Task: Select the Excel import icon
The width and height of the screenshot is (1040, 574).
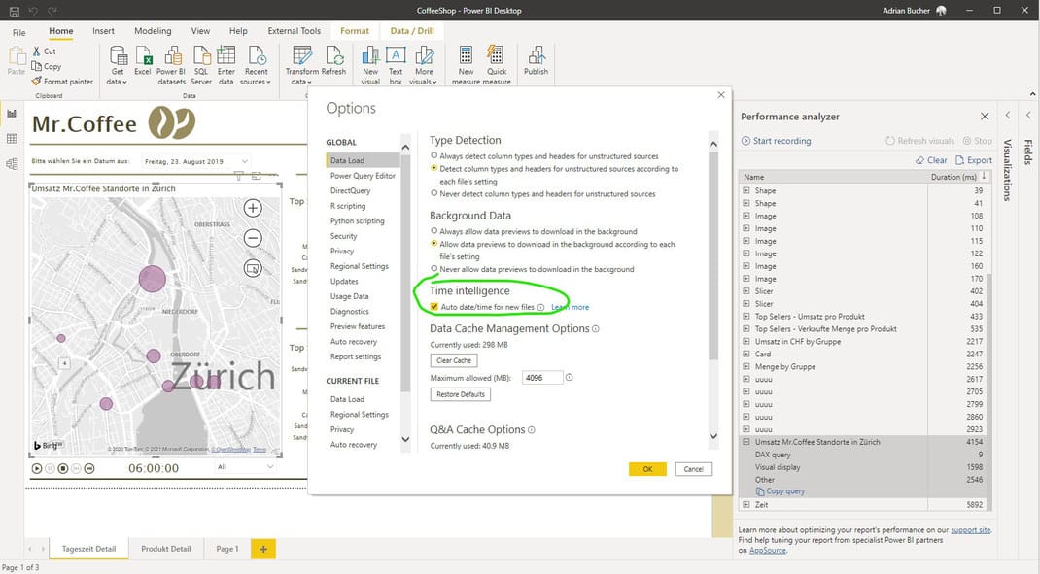Action: (x=142, y=62)
